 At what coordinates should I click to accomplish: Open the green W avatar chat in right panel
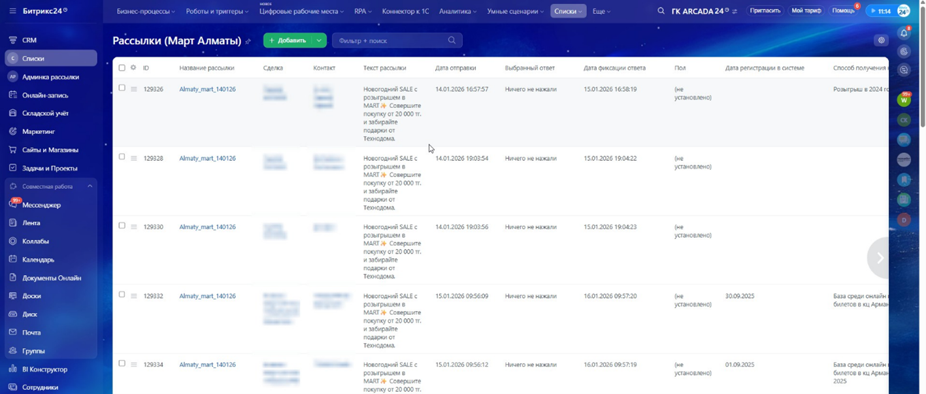904,100
